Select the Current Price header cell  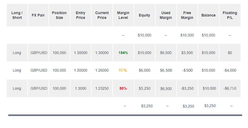[x=102, y=15]
